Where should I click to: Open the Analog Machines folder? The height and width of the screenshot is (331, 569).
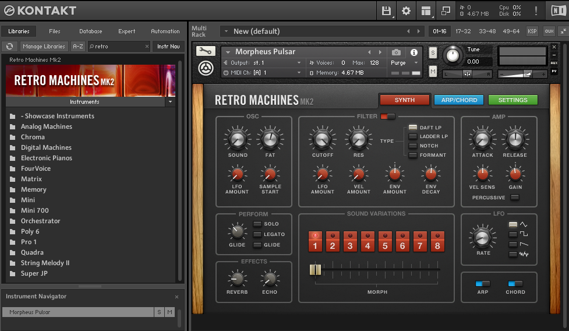click(x=47, y=126)
